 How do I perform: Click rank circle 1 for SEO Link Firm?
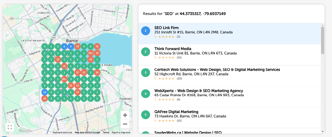coord(145,31)
